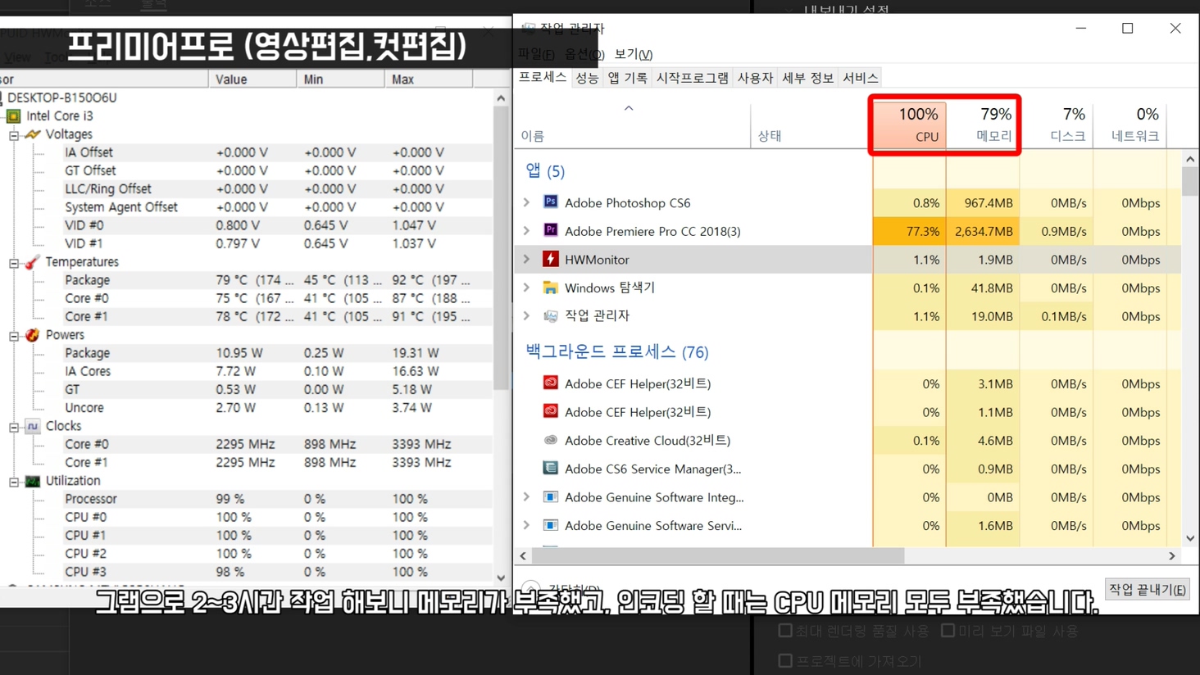
Task: Click the Adobe Creative Cloud process icon
Action: click(551, 440)
